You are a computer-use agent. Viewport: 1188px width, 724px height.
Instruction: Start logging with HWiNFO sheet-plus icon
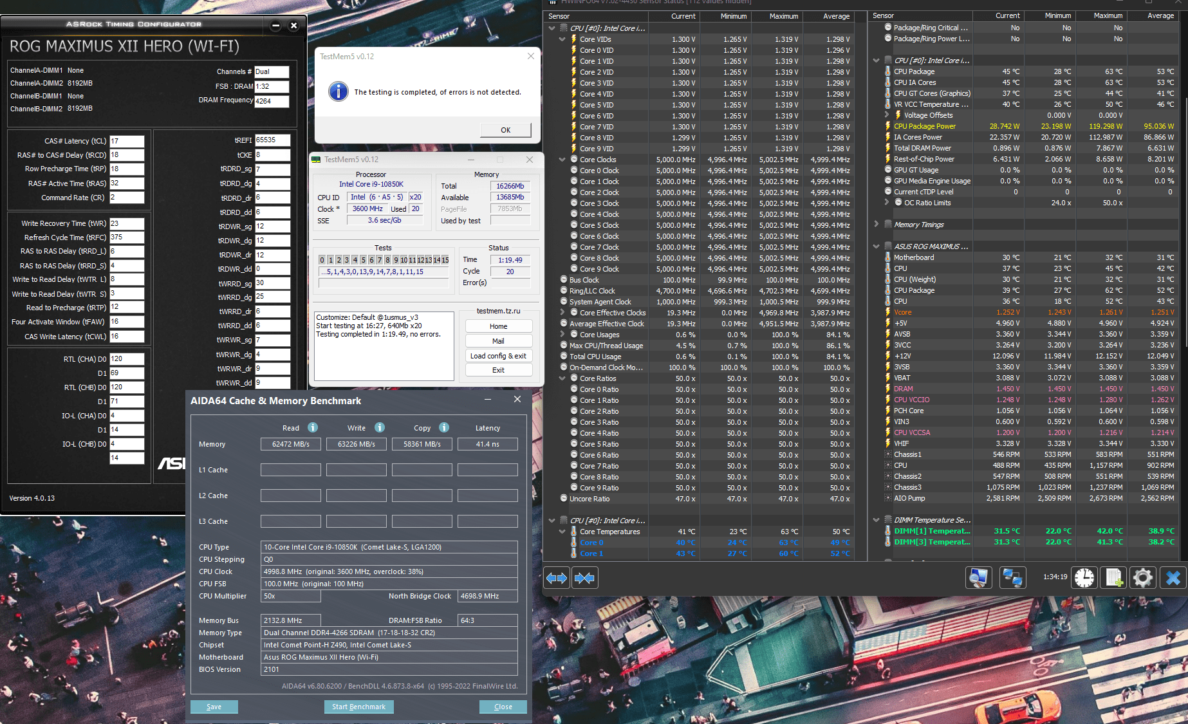pyautogui.click(x=1114, y=577)
